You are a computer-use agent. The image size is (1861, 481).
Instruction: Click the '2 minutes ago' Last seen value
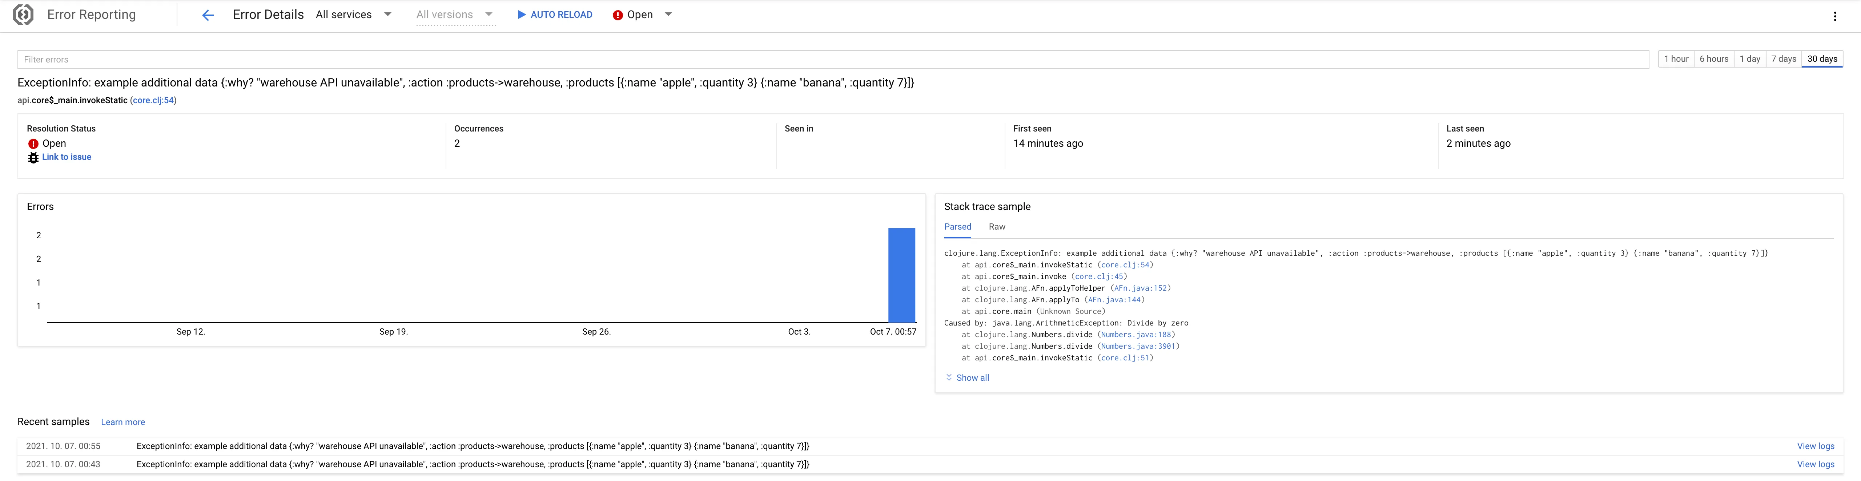click(x=1478, y=144)
